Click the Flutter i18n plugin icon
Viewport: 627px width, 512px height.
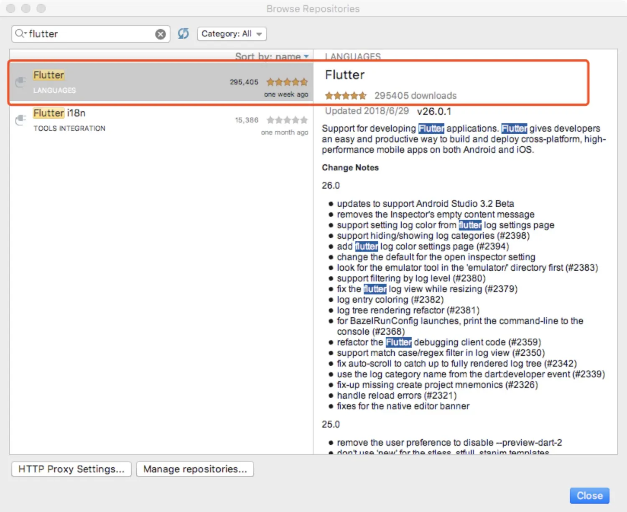coord(20,120)
